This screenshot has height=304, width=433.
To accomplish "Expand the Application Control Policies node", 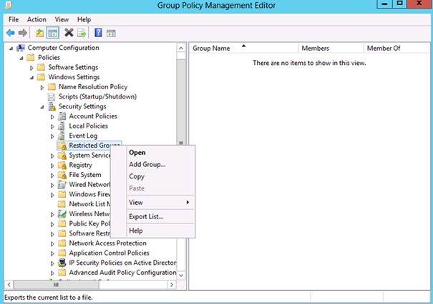I will click(52, 253).
